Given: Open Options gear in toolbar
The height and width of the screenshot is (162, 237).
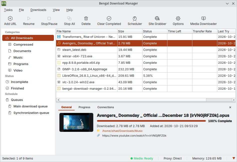Looking at the screenshot, I should pos(178,18).
